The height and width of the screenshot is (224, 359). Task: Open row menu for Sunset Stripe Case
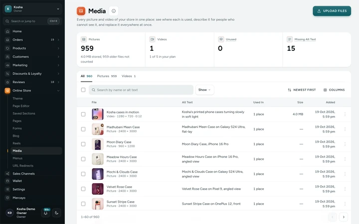pos(345,204)
